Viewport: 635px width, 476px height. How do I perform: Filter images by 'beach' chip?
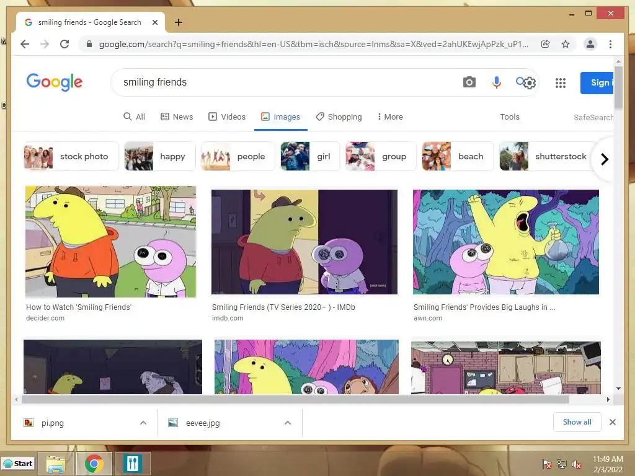coord(458,156)
